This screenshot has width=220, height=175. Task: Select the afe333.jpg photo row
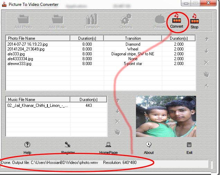[101, 54]
